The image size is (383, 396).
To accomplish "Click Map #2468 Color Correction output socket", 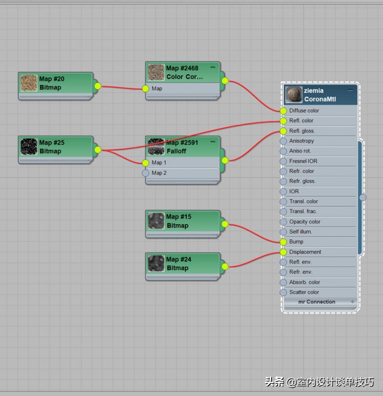I will click(225, 81).
